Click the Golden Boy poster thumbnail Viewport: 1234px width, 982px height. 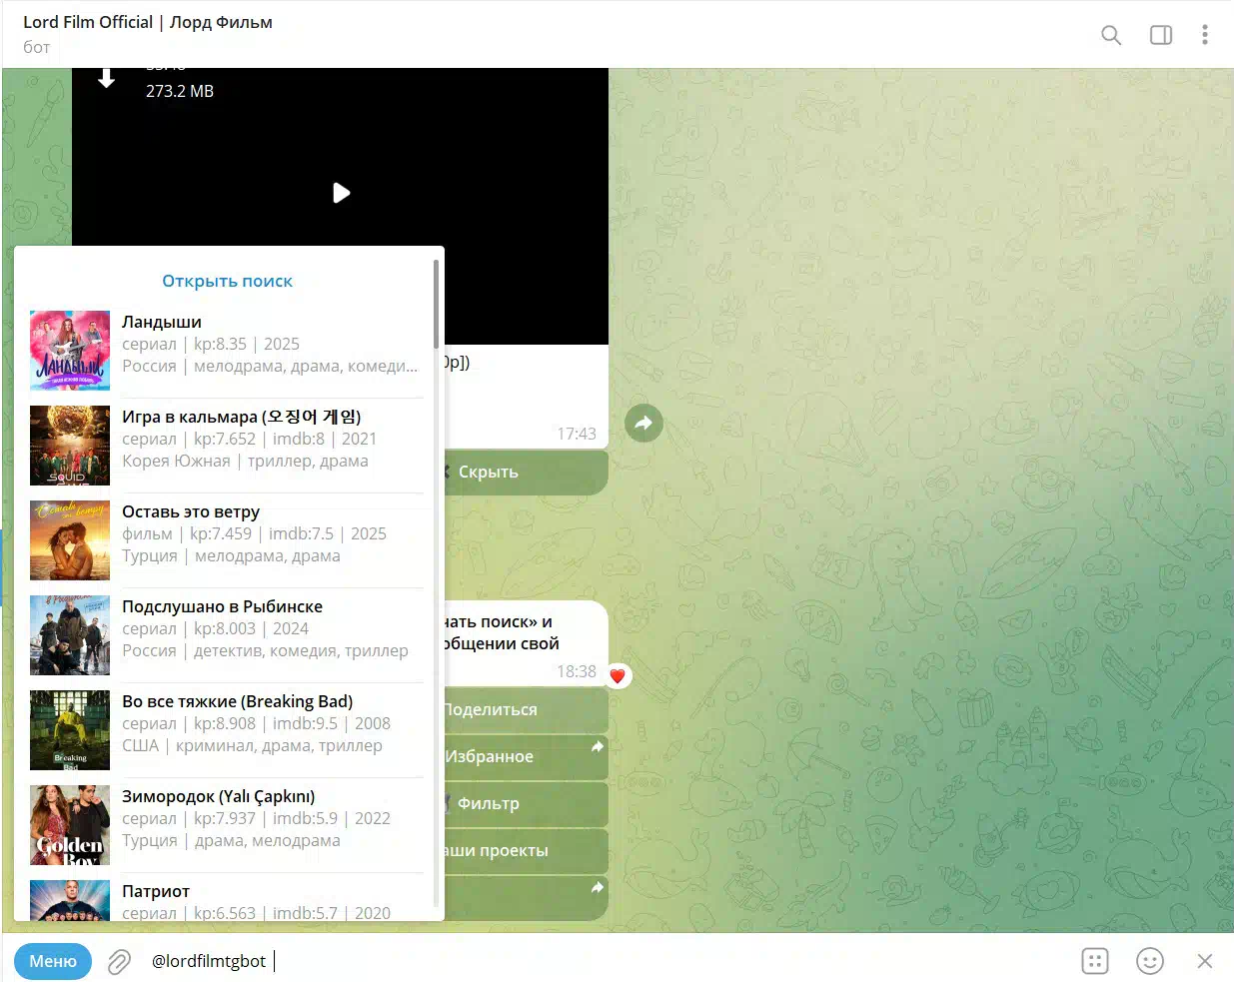pyautogui.click(x=70, y=825)
